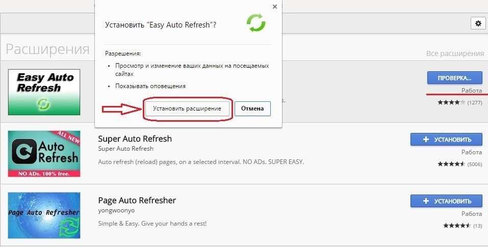Screen dimensions: 488x247
Task: Open Page Auto Refresher title
Action: (137, 200)
